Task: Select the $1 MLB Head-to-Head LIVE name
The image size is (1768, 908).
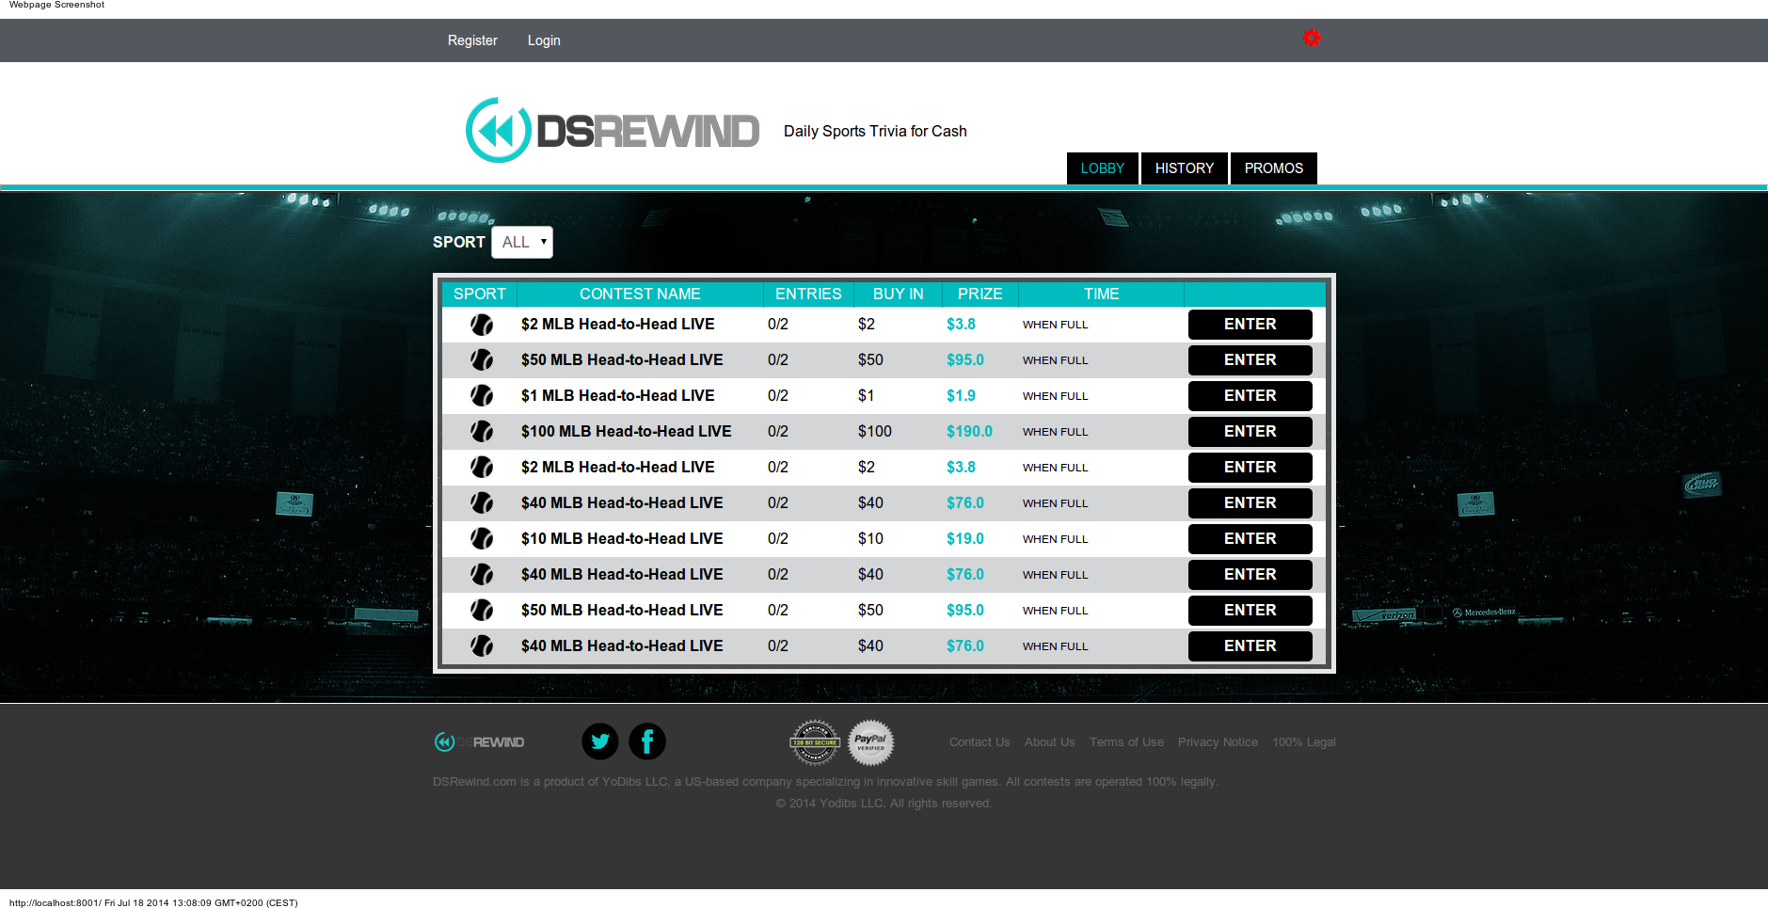Action: point(617,396)
